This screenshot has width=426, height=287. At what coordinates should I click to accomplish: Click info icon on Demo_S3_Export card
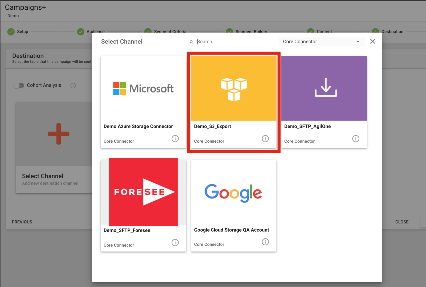point(265,139)
